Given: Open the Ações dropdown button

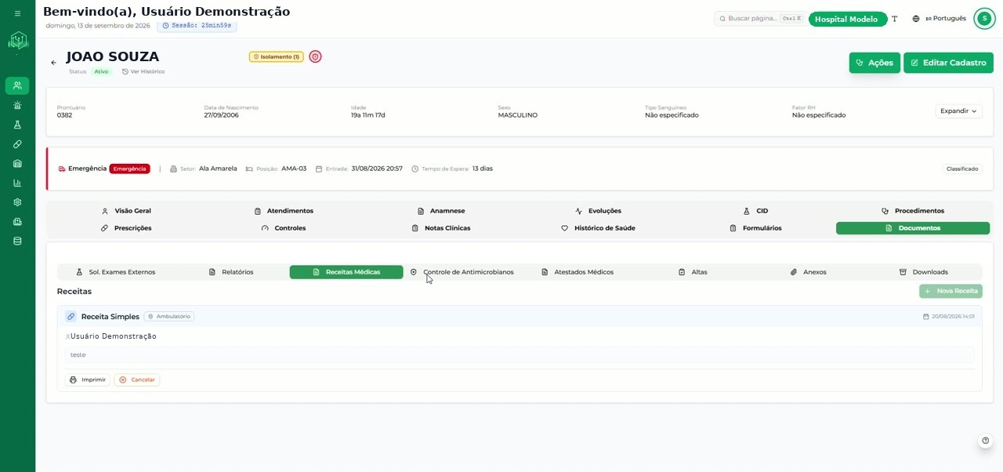Looking at the screenshot, I should (874, 63).
